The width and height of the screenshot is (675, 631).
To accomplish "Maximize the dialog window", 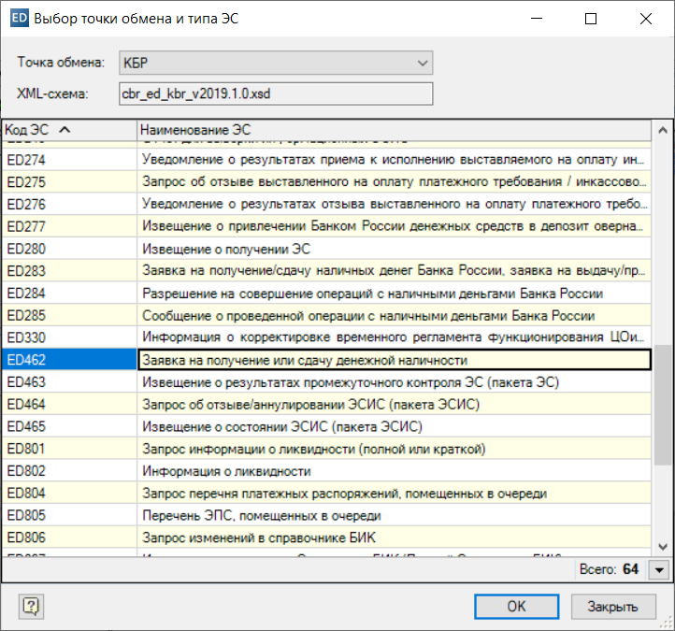I will [x=591, y=18].
